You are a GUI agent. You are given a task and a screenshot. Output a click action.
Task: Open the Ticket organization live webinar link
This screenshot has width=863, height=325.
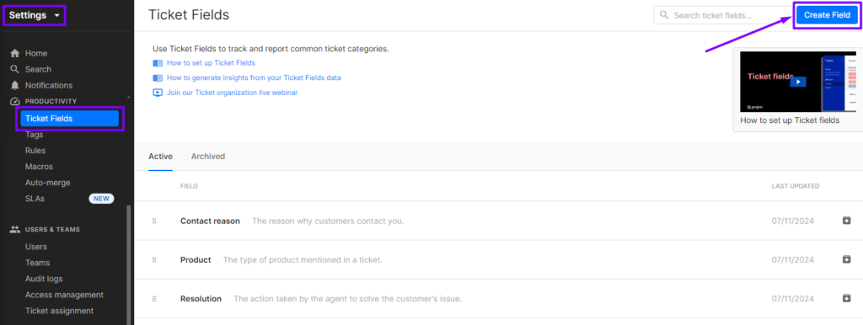[233, 93]
